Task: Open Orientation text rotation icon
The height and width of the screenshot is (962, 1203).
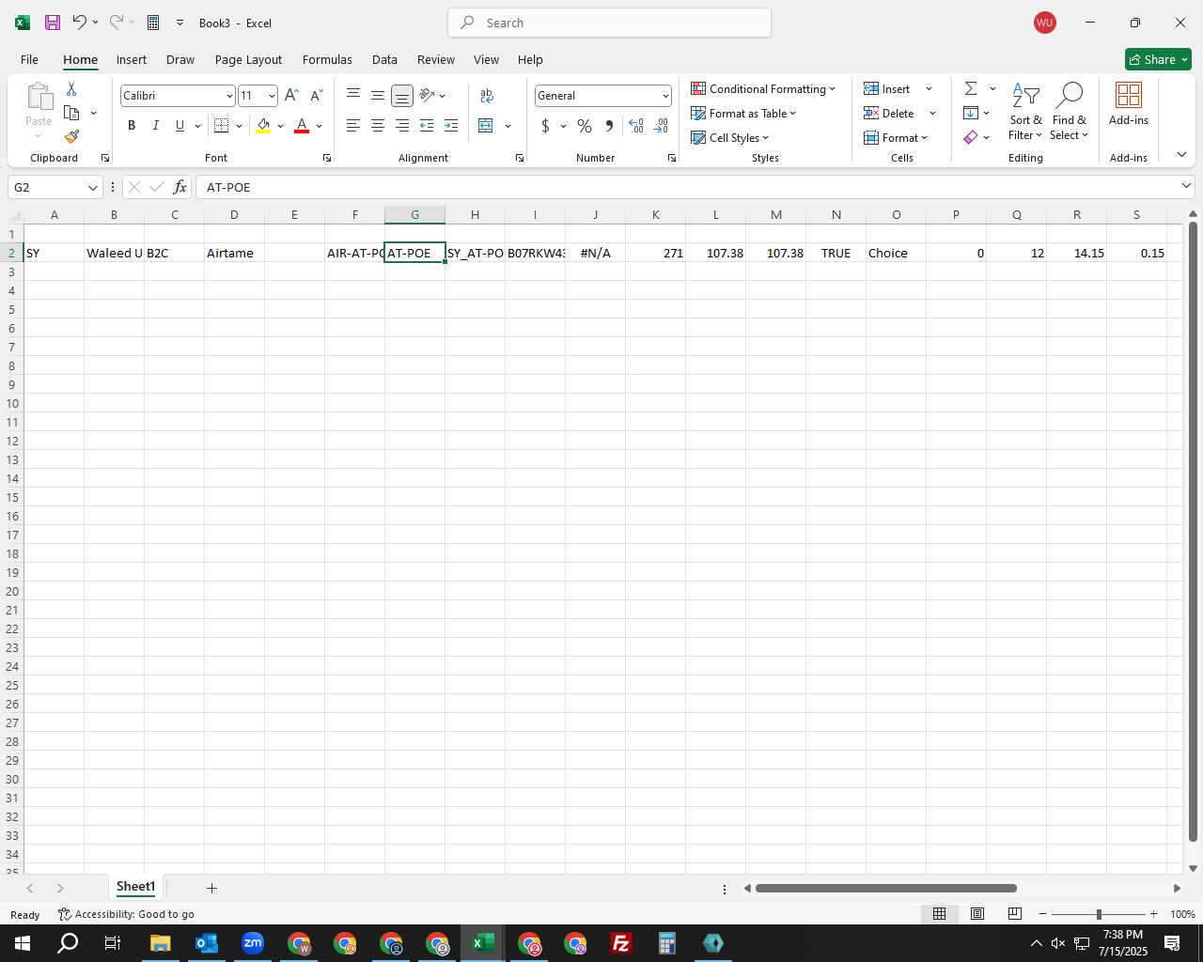Action: click(x=428, y=95)
